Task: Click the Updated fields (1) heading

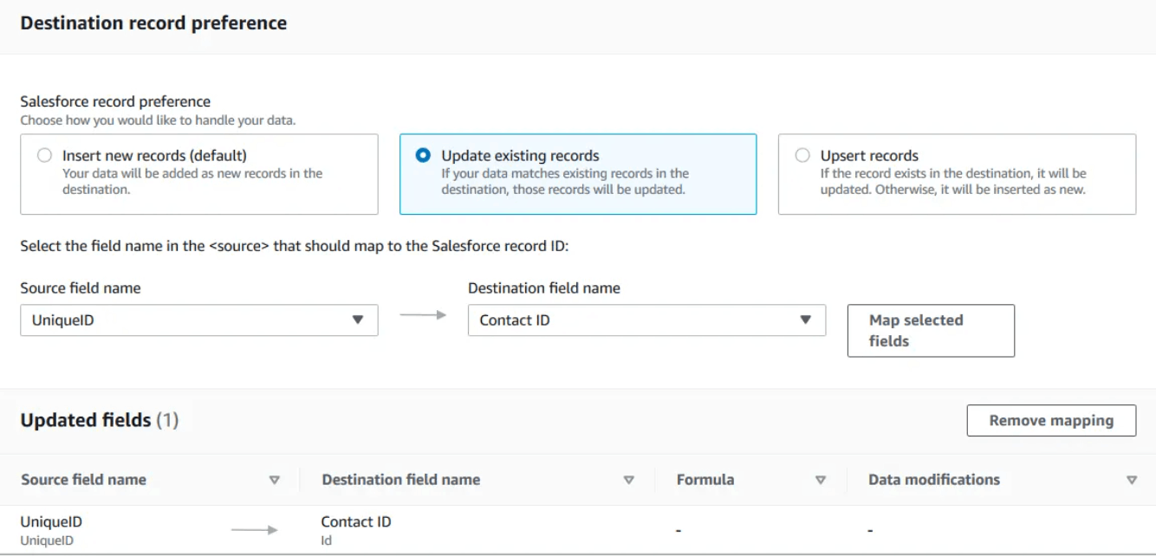Action: tap(100, 420)
